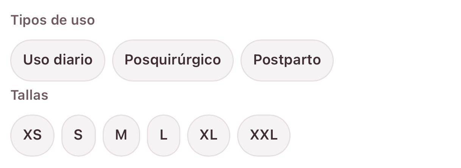Click the "Tallas" section label
Image resolution: width=461 pixels, height=168 pixels.
point(30,95)
